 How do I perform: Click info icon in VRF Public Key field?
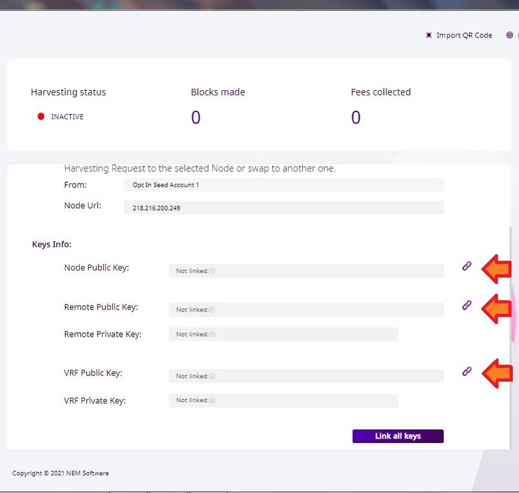click(212, 376)
